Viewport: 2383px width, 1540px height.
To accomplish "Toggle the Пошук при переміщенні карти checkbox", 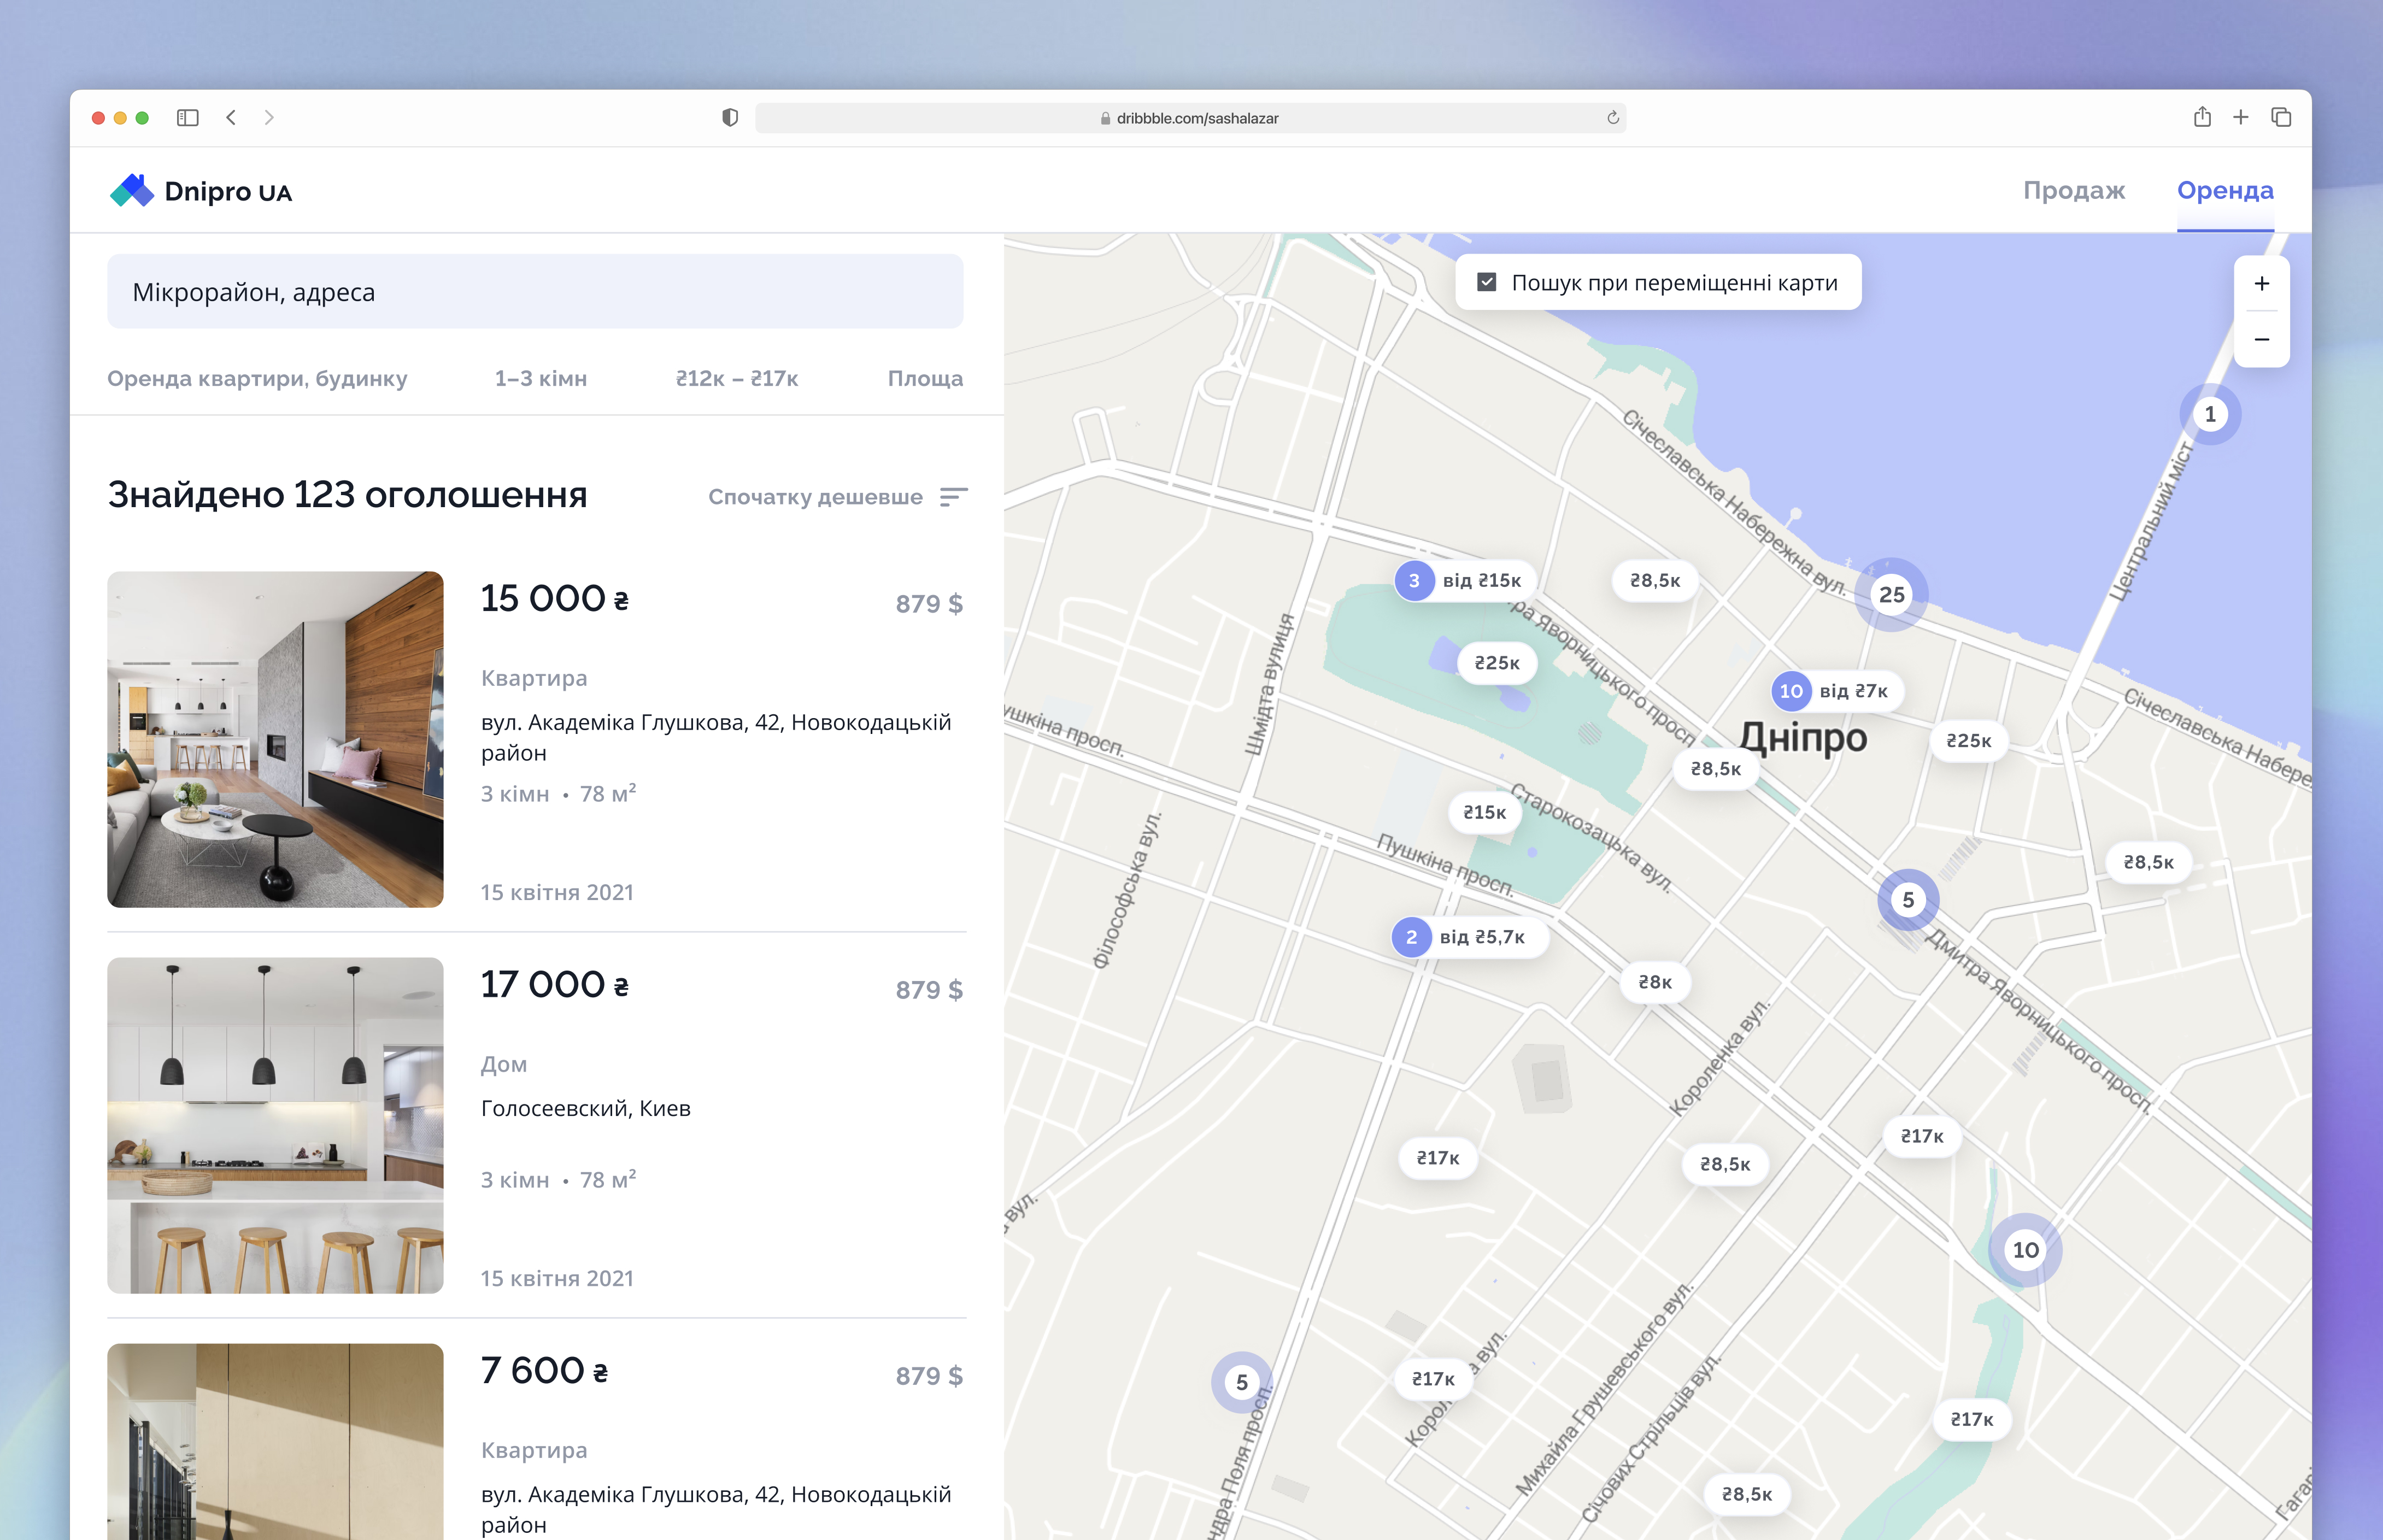I will tap(1487, 283).
